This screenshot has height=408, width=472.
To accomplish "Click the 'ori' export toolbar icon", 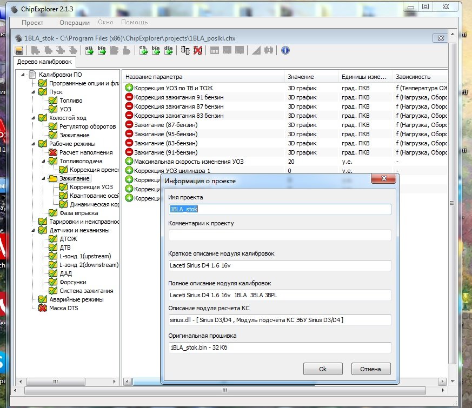I will 89,50.
